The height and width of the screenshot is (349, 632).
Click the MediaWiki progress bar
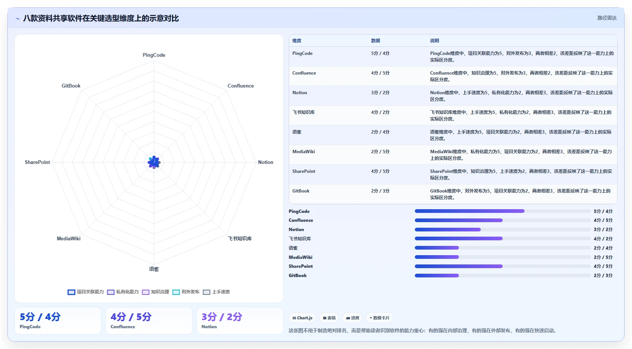(x=502, y=257)
